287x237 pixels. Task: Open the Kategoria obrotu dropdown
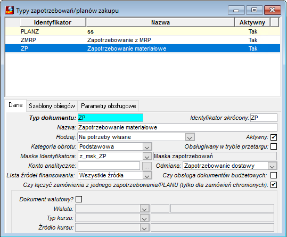pos(147,147)
